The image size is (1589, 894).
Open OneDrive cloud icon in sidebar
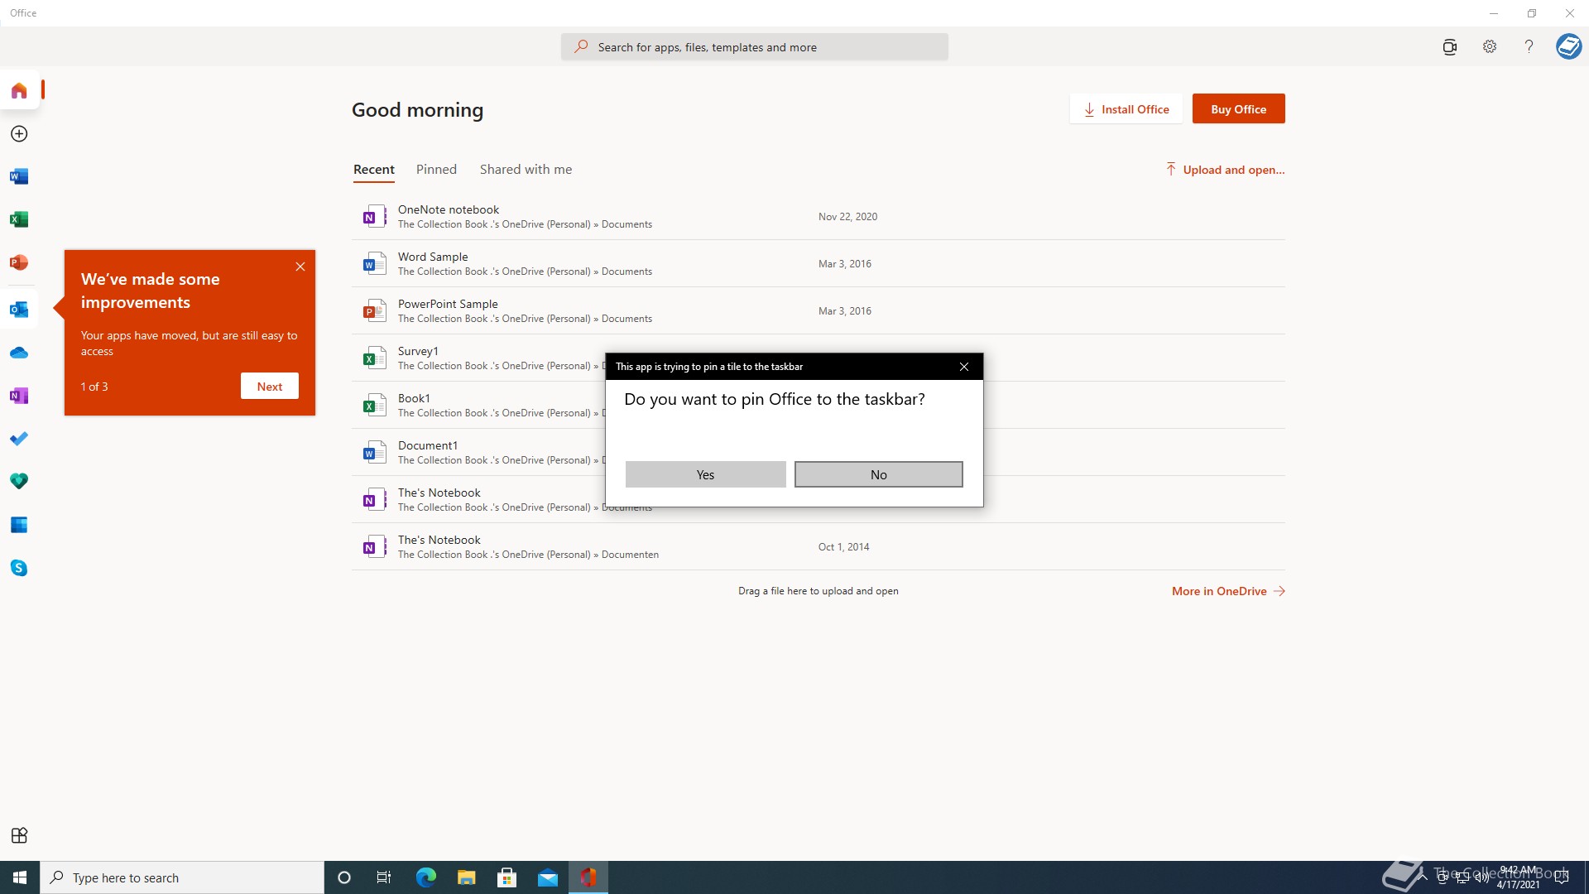(x=19, y=353)
